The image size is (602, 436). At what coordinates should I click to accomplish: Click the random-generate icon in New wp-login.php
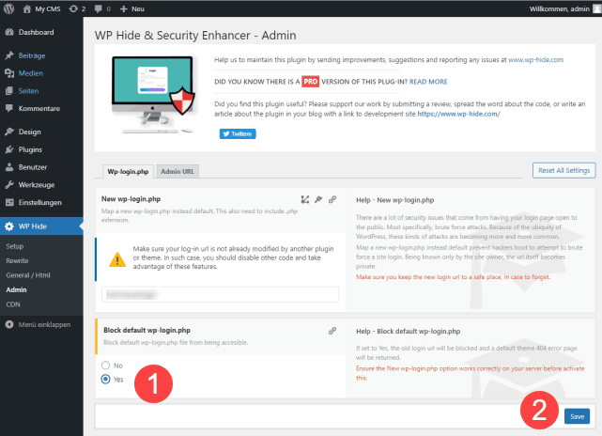point(305,199)
